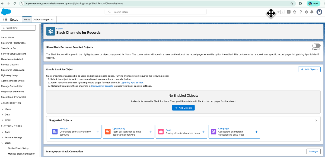Image resolution: width=325 pixels, height=157 pixels.
Task: Add Case using its plus icon
Action: (x=203, y=132)
